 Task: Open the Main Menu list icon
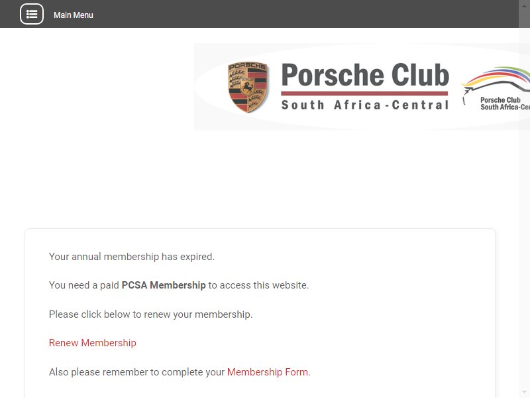[x=32, y=14]
